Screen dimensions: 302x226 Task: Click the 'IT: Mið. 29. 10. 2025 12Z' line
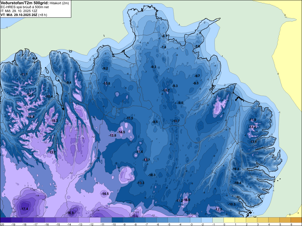[19, 11]
